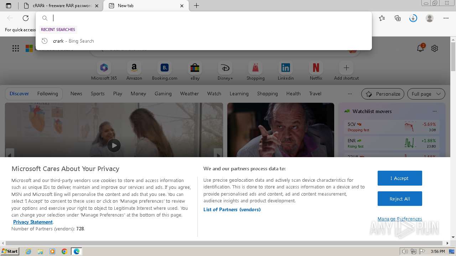Open the 5CV stock row
The image size is (456, 256).
[392, 127]
